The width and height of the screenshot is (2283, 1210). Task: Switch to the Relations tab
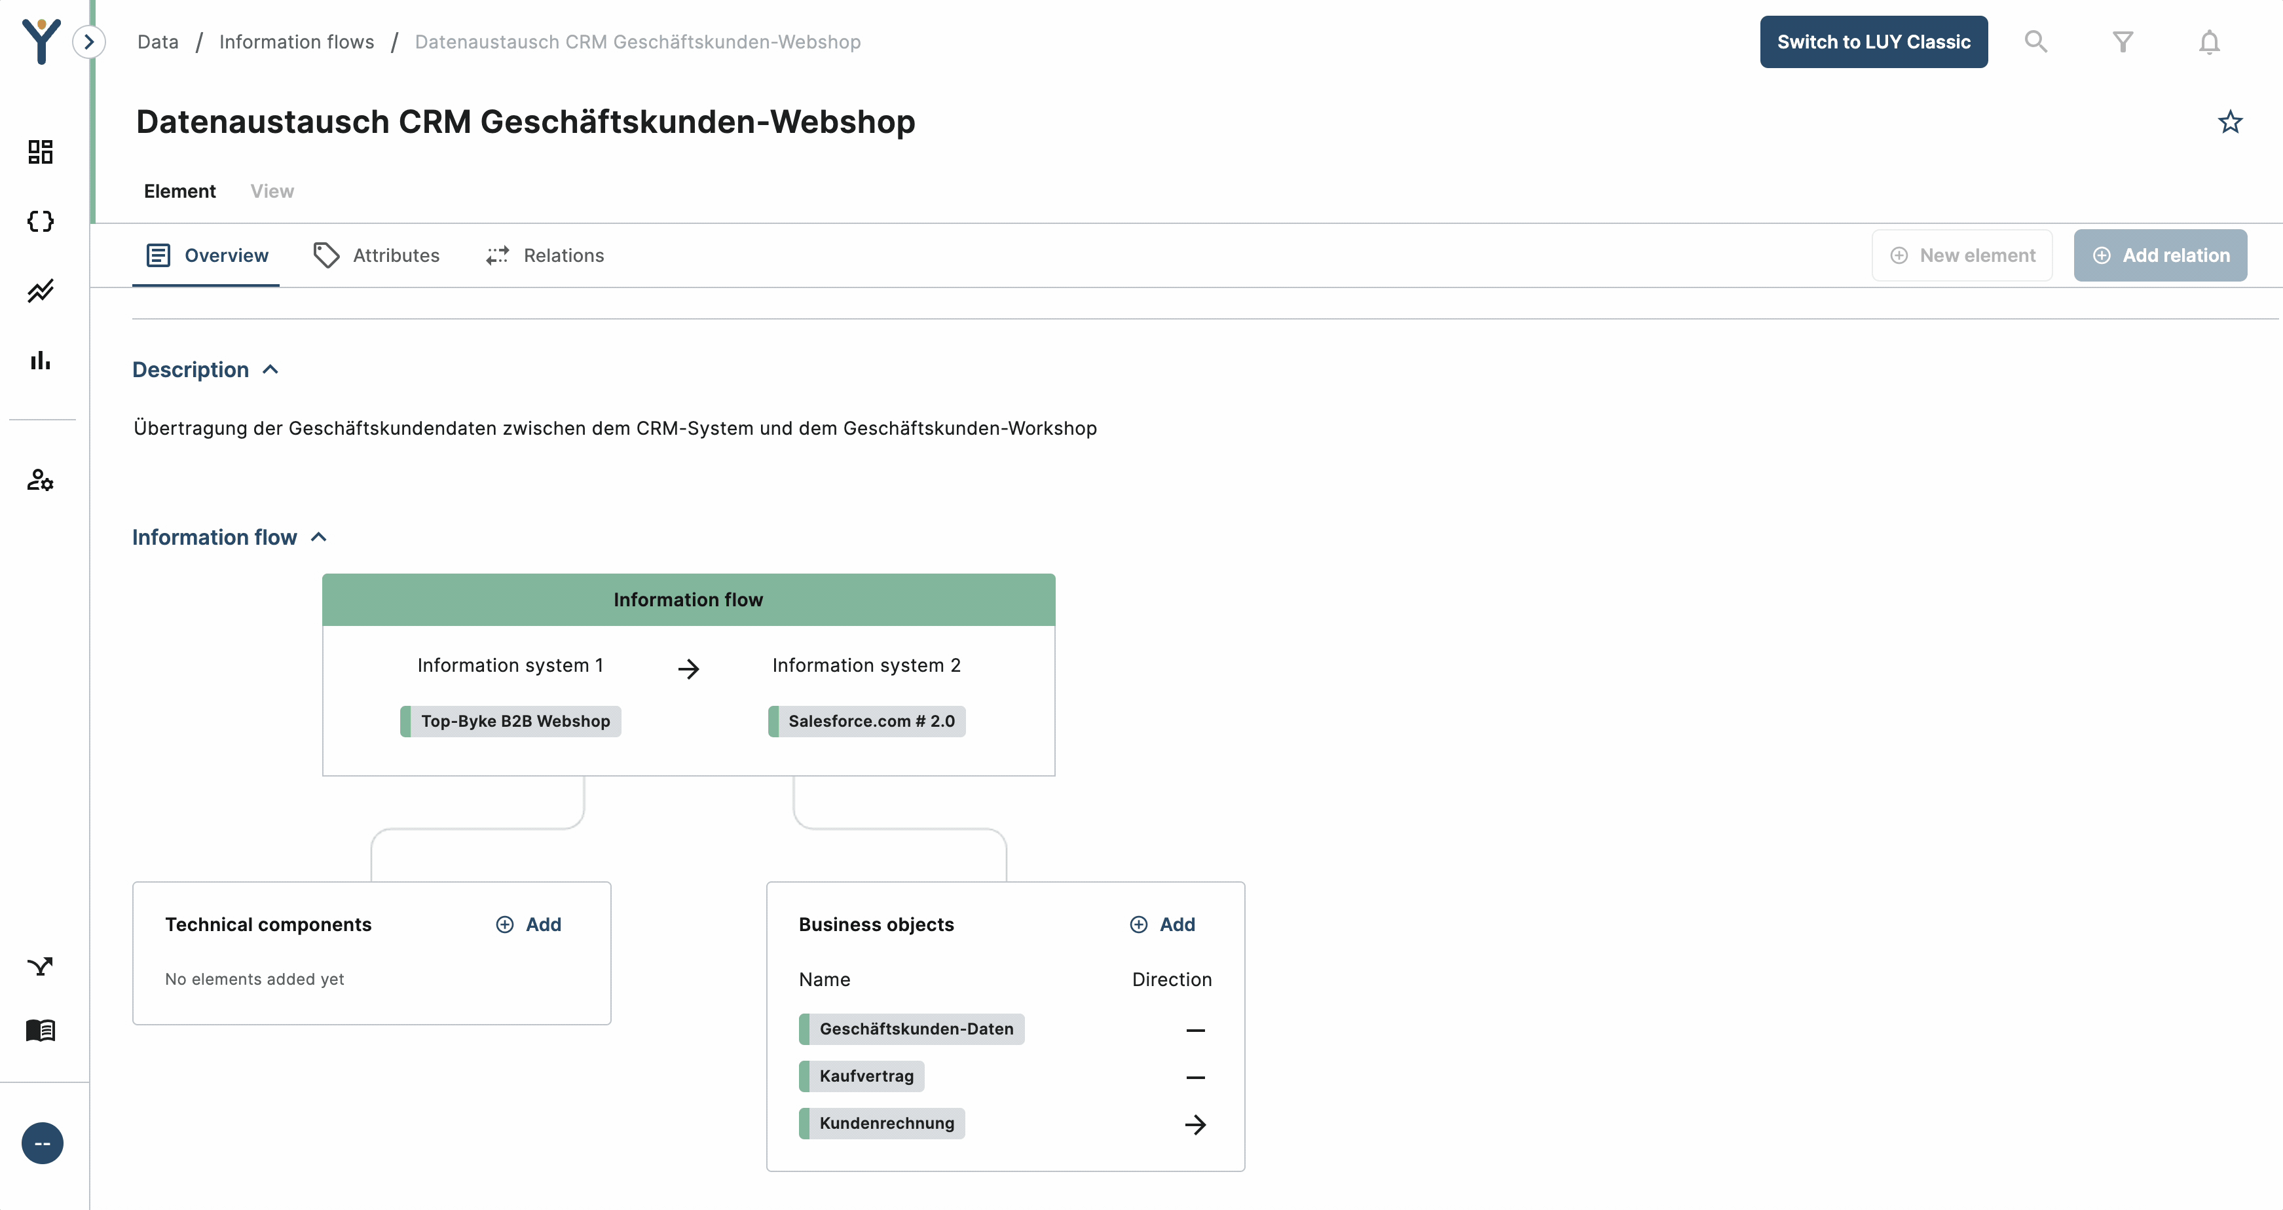pos(546,256)
